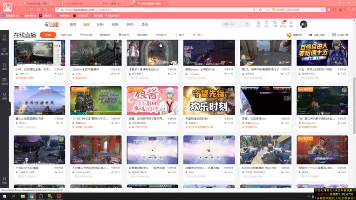356x200 pixels.
Task: Bookmark page with star icon in address bar
Action: [x=260, y=10]
